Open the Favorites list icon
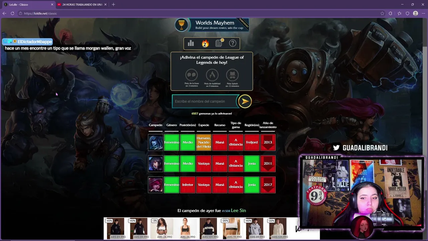Viewport: 428px width, 241px height. click(x=399, y=13)
